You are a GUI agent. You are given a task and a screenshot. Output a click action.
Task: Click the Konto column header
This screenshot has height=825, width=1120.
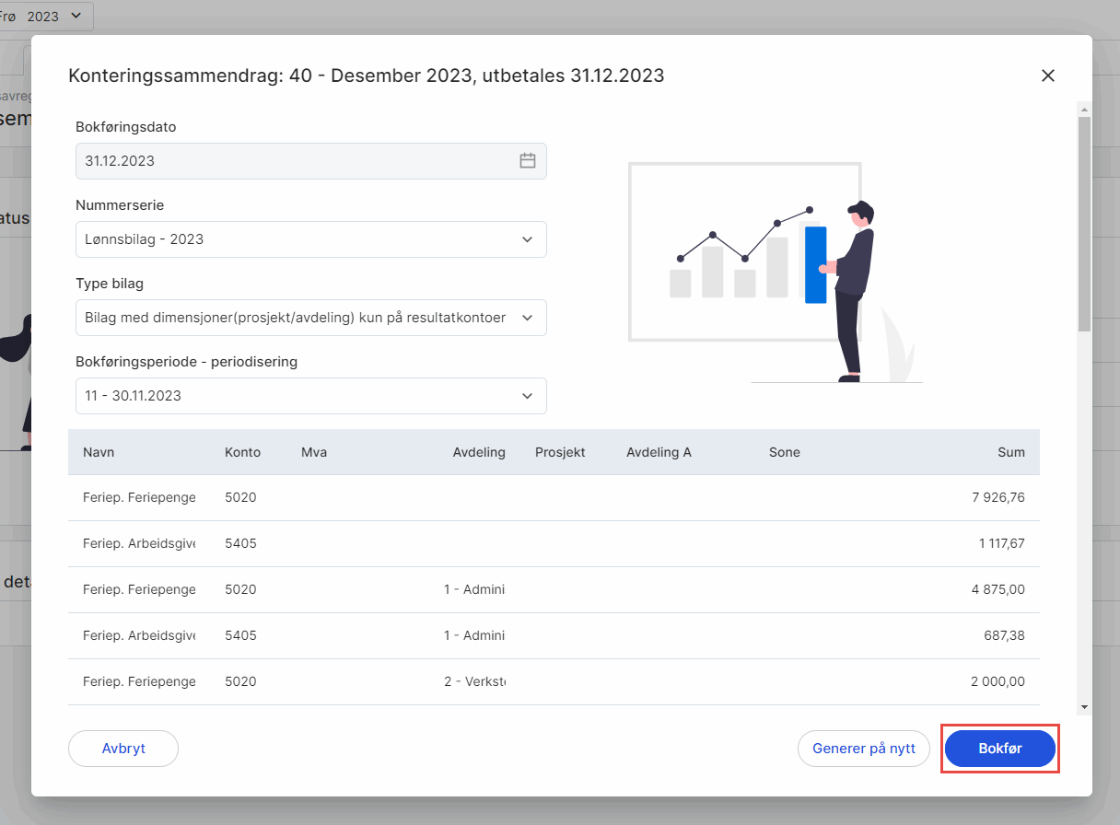pyautogui.click(x=242, y=452)
